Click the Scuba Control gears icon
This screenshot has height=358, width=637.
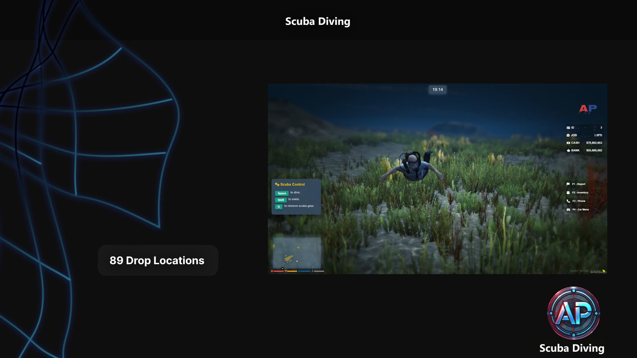277,184
